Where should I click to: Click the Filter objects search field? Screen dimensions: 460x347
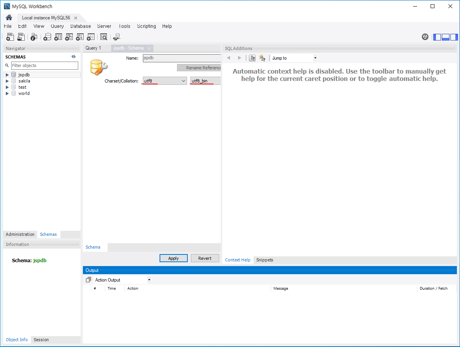click(x=45, y=65)
